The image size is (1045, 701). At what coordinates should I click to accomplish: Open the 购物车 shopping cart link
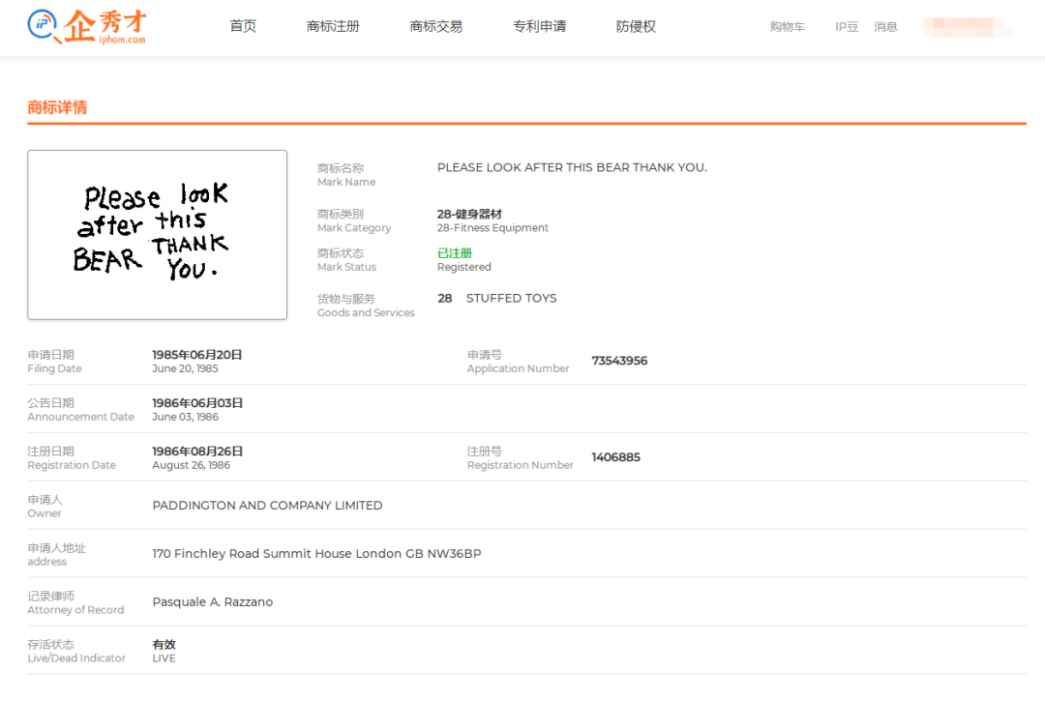(787, 27)
